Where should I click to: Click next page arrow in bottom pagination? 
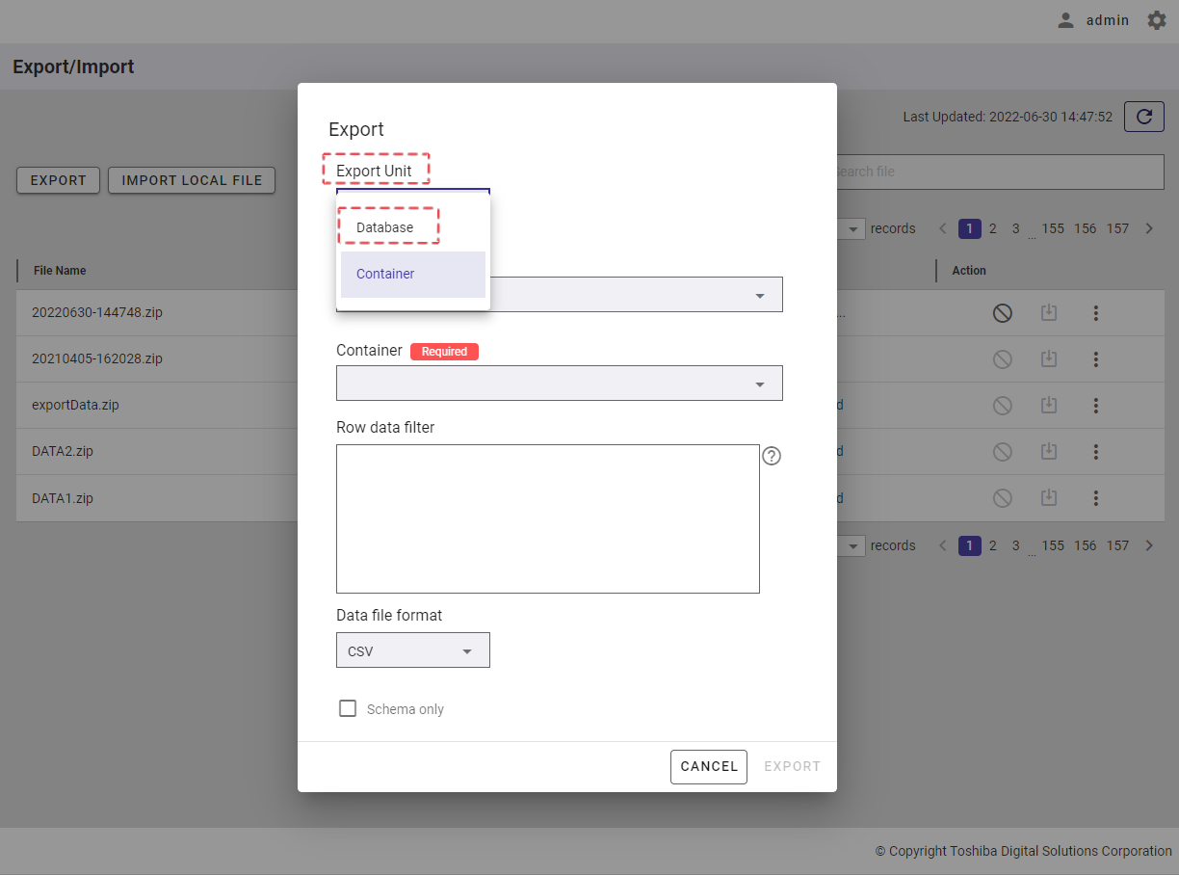[x=1148, y=545]
